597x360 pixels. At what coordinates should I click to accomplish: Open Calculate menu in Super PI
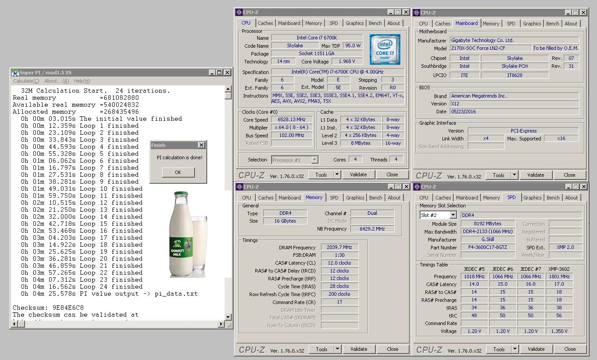coord(26,81)
